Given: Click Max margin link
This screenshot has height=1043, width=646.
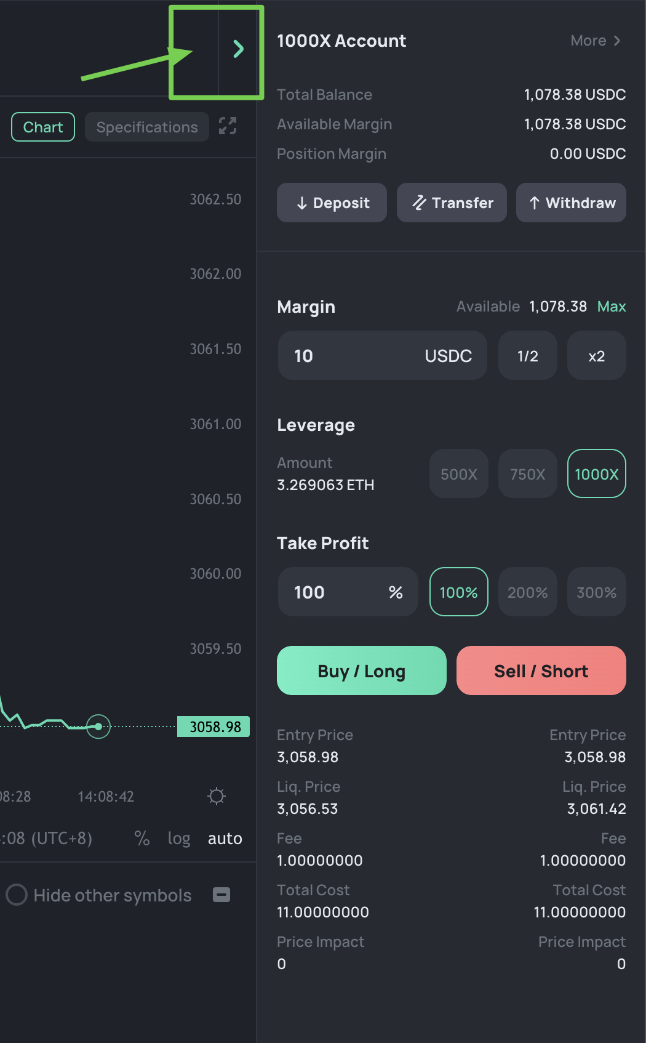Looking at the screenshot, I should [611, 306].
